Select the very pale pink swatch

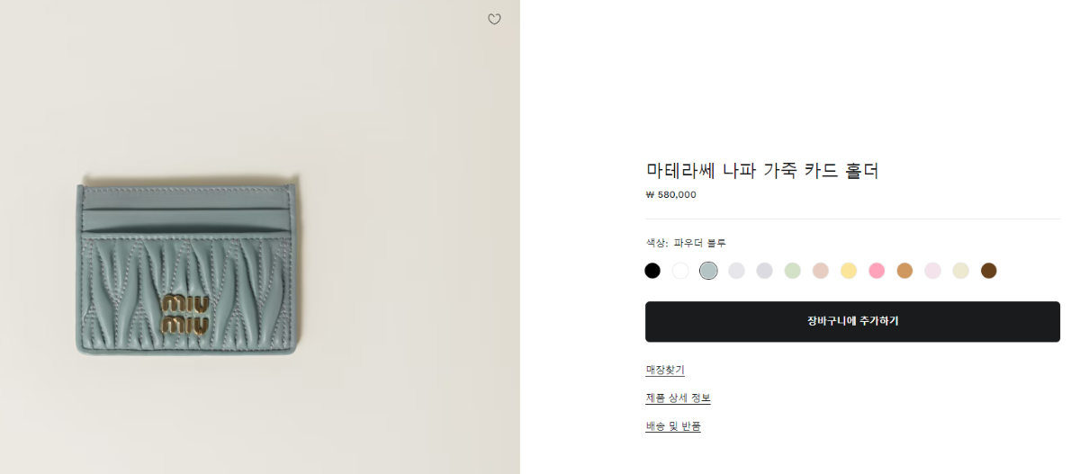tap(932, 271)
